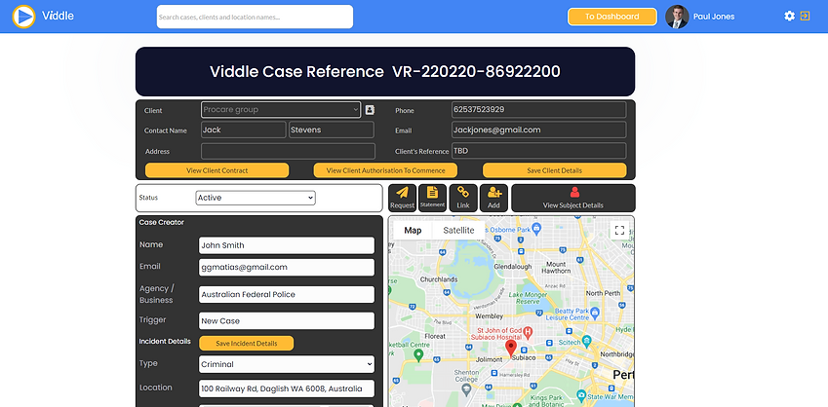Open settings gear icon
The height and width of the screenshot is (407, 828).
point(789,16)
